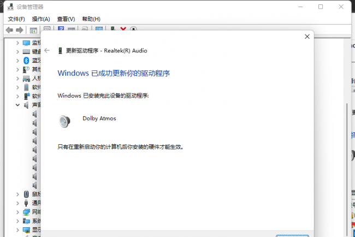Expand the mice category chevron

[x=17, y=194]
